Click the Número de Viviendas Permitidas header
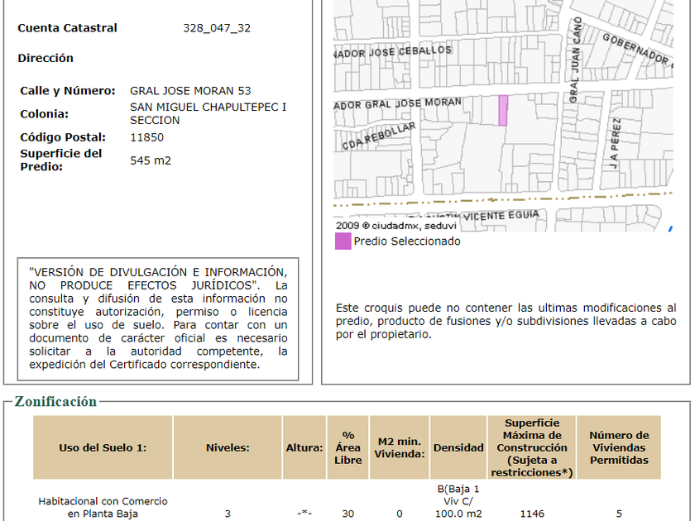695x521 pixels. 619,447
